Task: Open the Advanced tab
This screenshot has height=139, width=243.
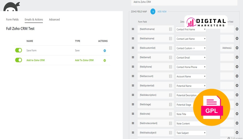Action: click(x=54, y=20)
